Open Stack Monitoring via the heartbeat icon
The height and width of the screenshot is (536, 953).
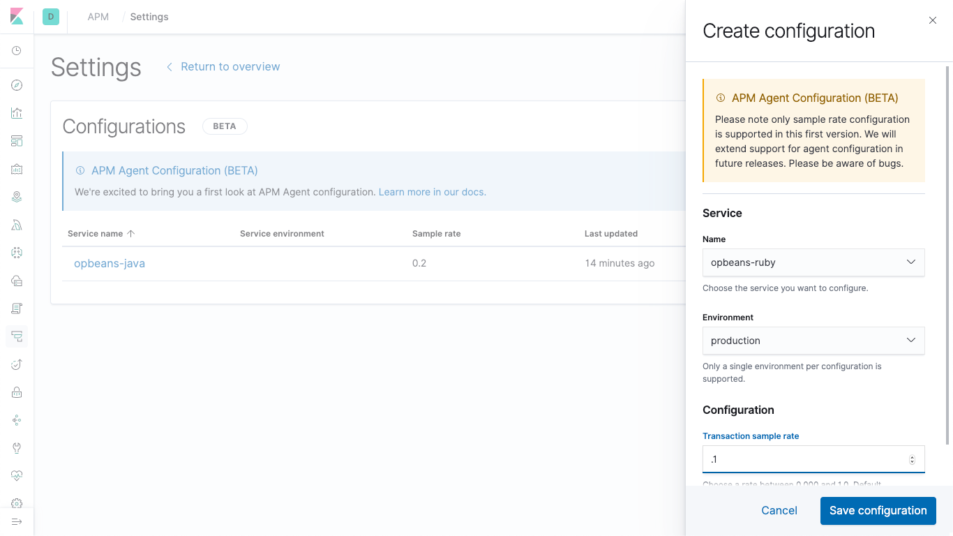coord(17,475)
